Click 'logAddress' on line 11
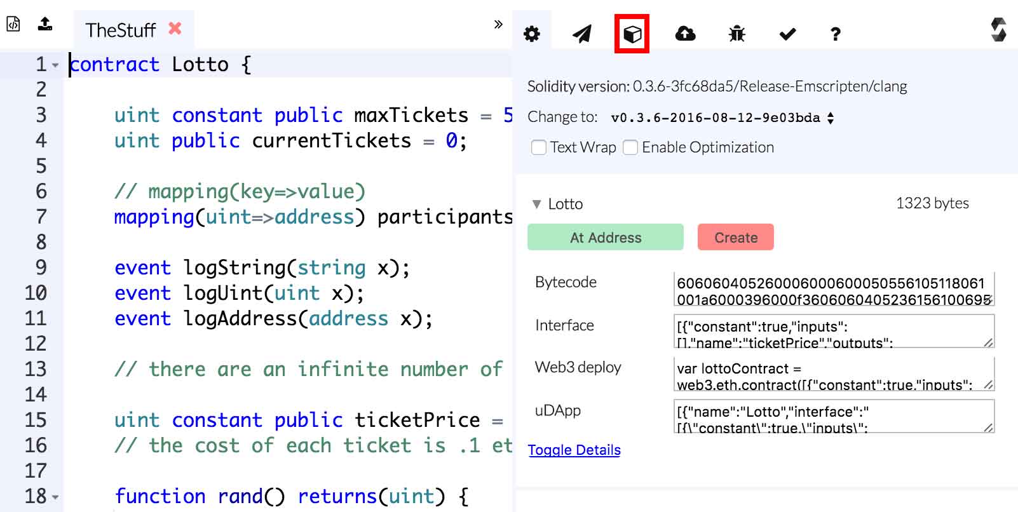 240,318
